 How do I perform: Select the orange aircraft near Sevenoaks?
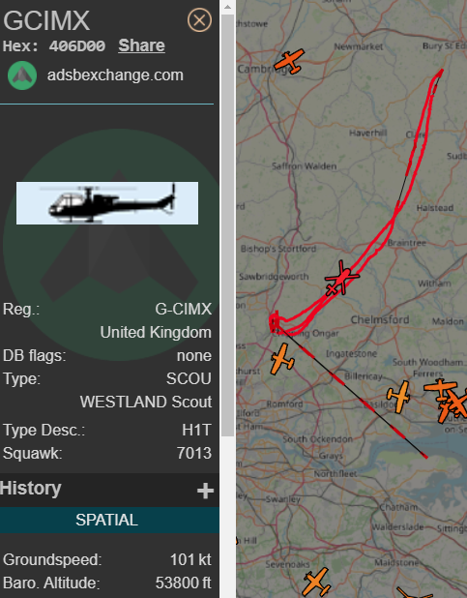[x=317, y=583]
